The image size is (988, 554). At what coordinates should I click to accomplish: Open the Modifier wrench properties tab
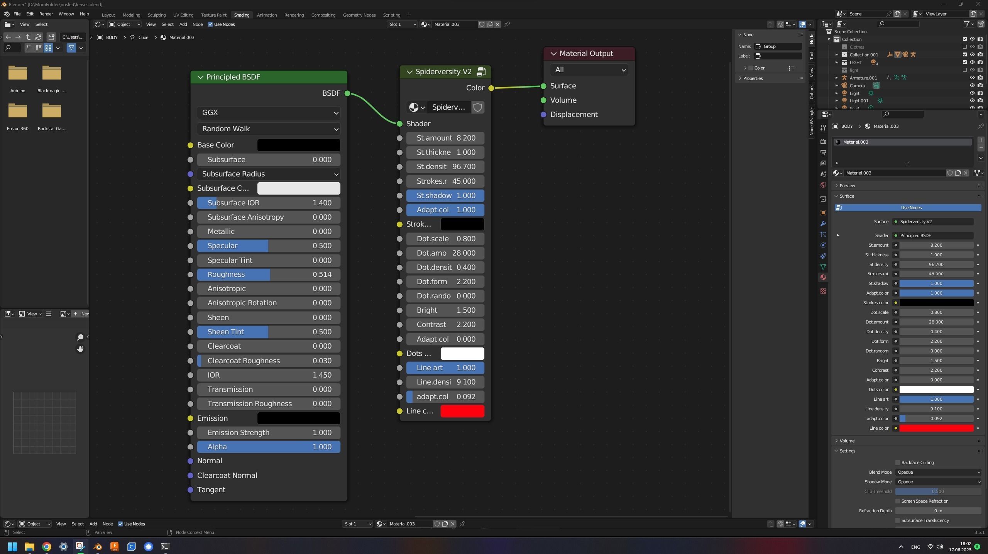[x=823, y=224]
